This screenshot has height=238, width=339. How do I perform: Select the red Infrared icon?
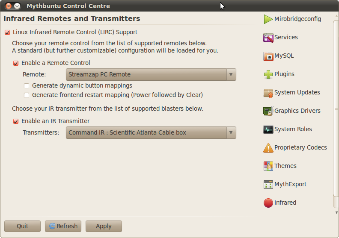[x=268, y=203]
